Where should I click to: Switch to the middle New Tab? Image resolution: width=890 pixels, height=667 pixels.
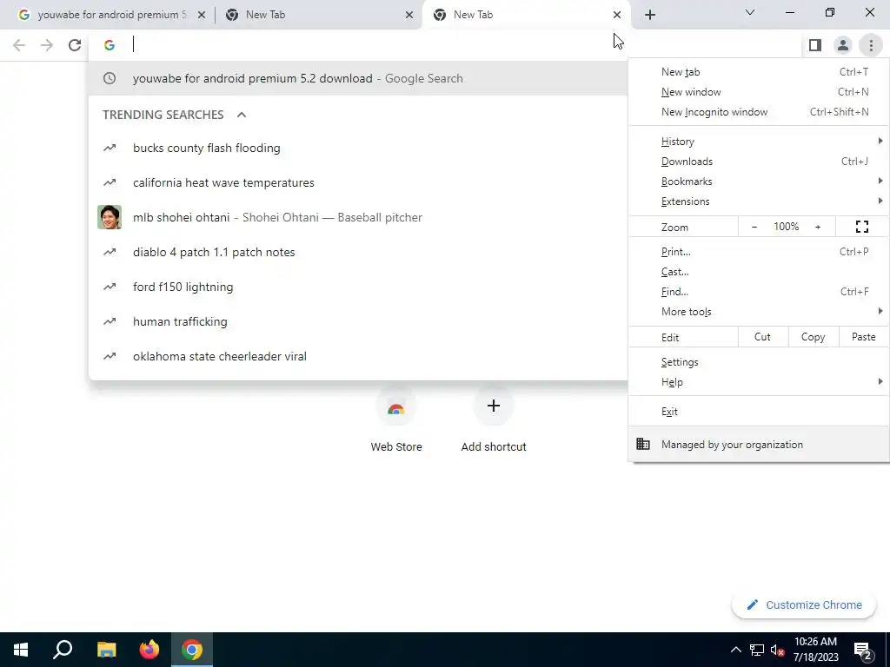pos(318,15)
